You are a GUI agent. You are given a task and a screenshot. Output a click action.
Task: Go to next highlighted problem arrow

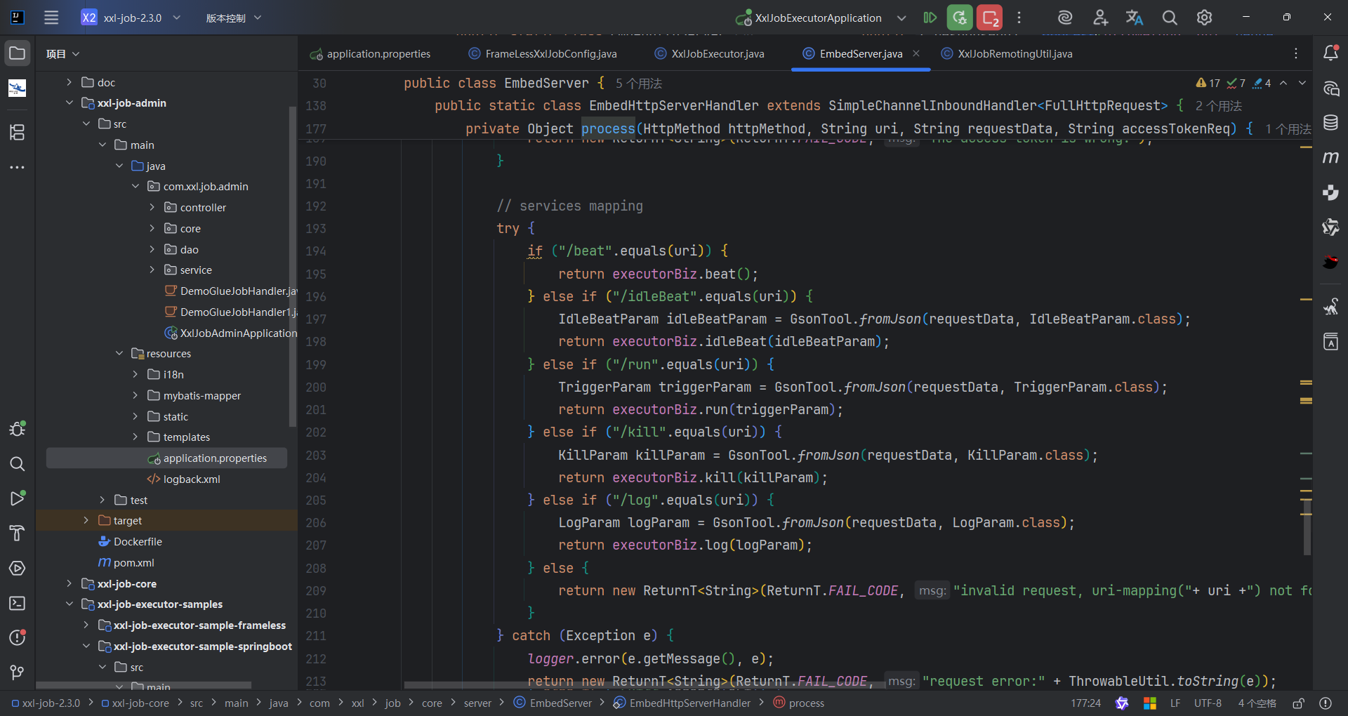click(1302, 83)
